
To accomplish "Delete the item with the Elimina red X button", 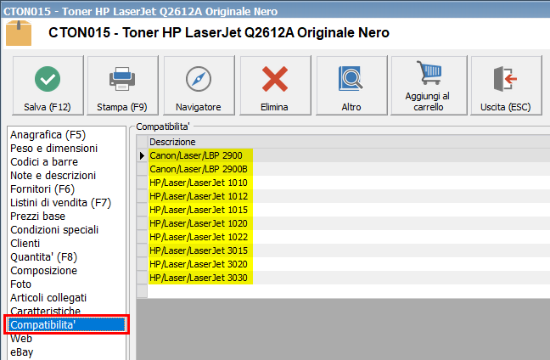I will (x=275, y=85).
